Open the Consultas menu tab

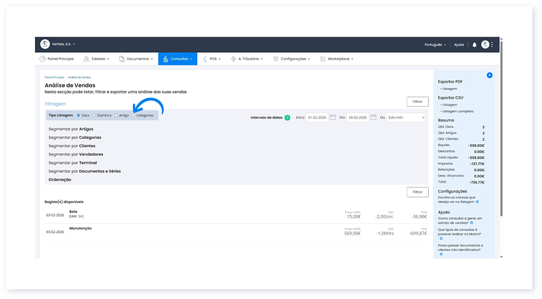(x=178, y=59)
